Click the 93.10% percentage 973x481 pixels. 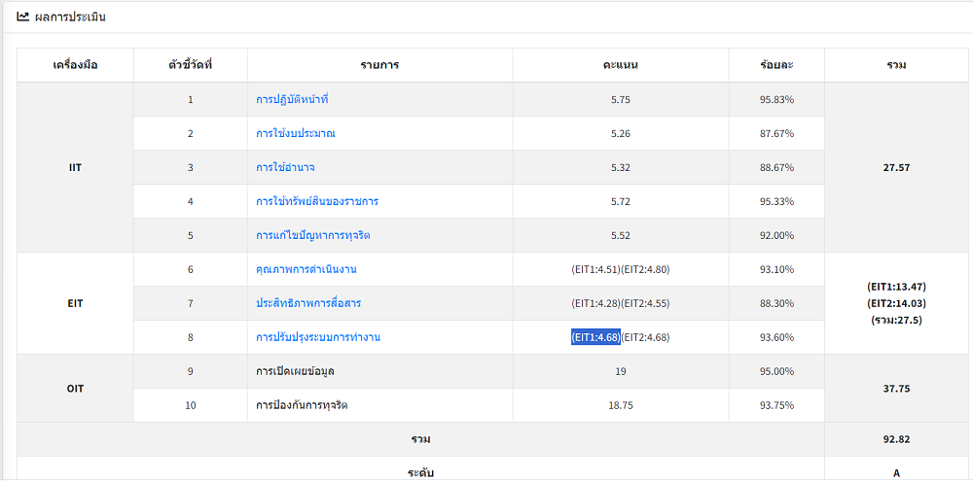[x=776, y=269]
